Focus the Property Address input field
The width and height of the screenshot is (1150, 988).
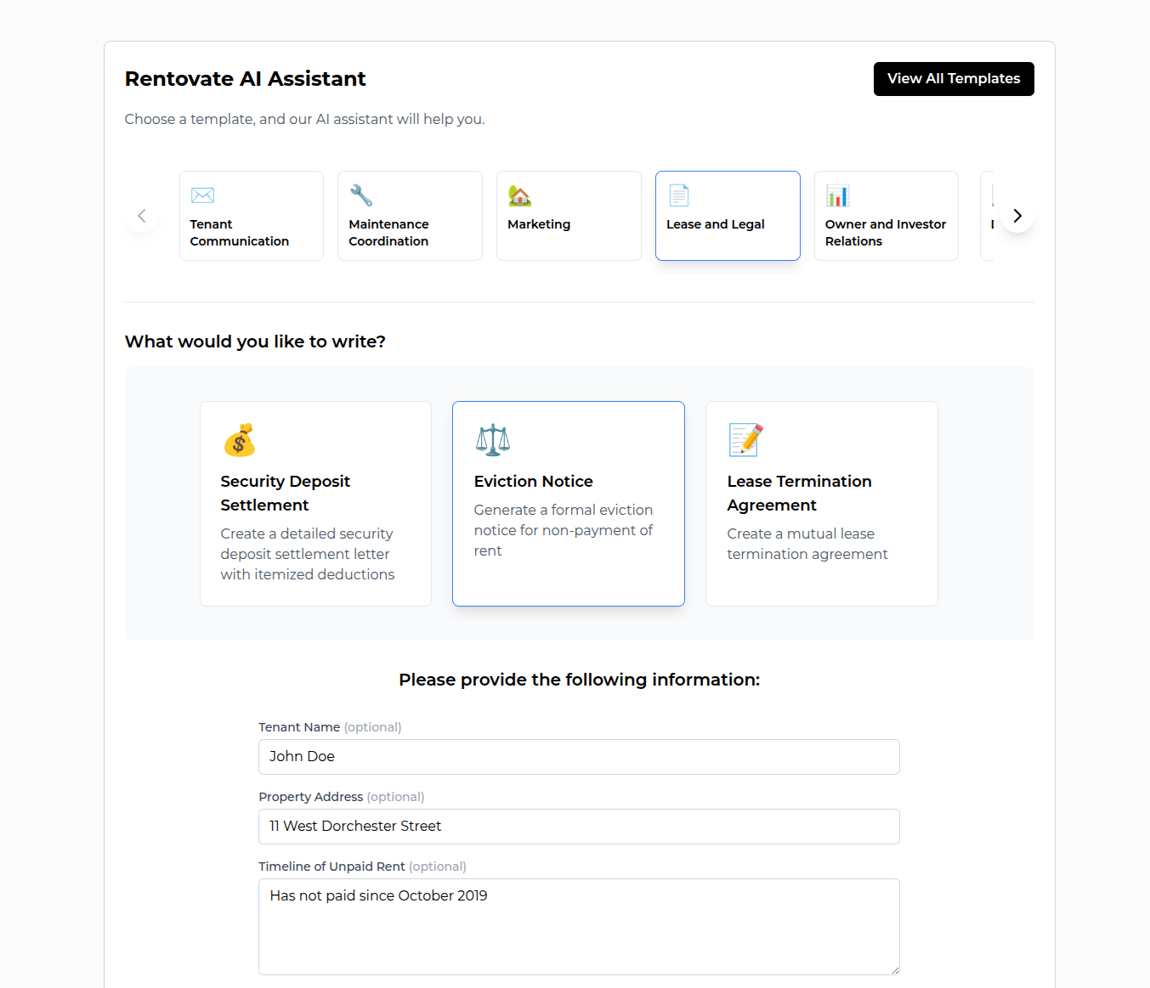click(x=579, y=827)
